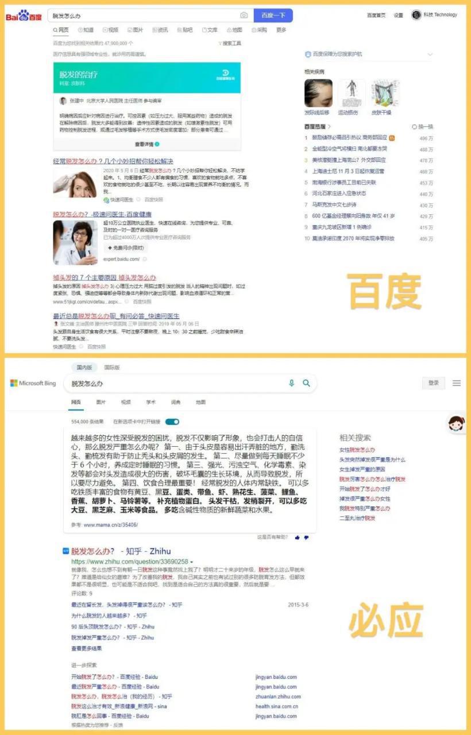
Task: Switch to Baidu 知道 tab
Action: 85,30
